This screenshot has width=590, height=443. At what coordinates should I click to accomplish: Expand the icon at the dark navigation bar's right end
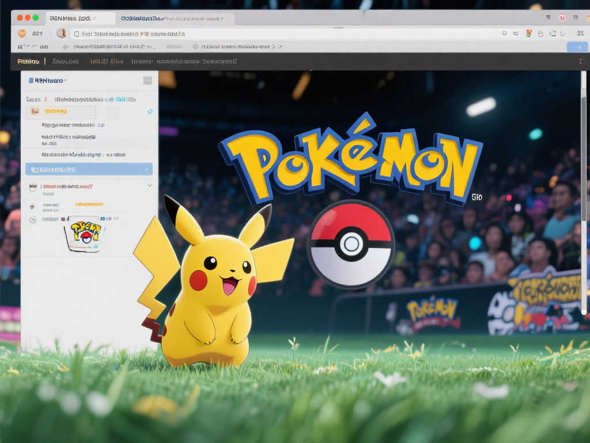pos(580,61)
